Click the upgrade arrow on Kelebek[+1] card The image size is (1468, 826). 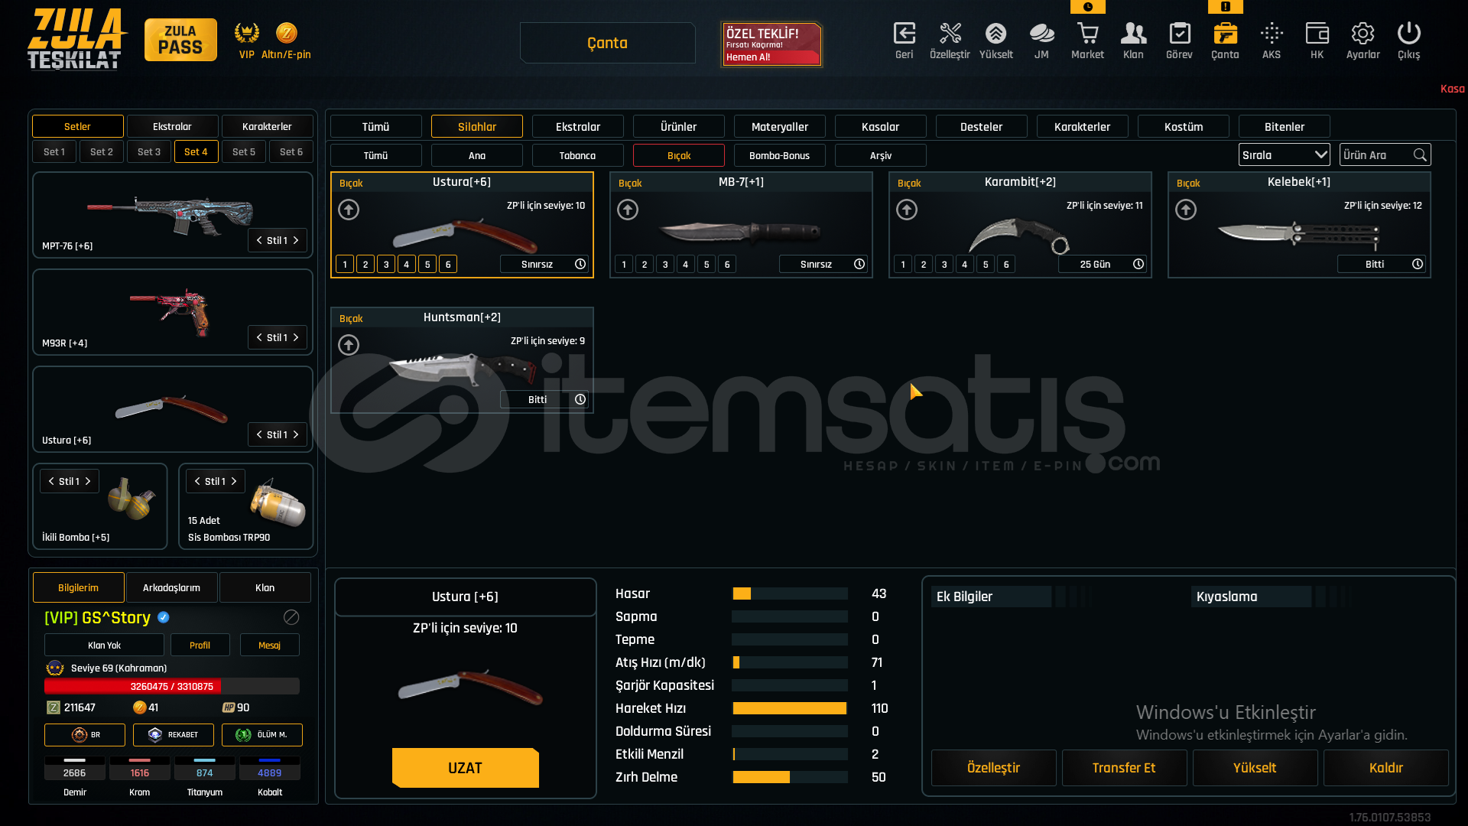click(1186, 210)
